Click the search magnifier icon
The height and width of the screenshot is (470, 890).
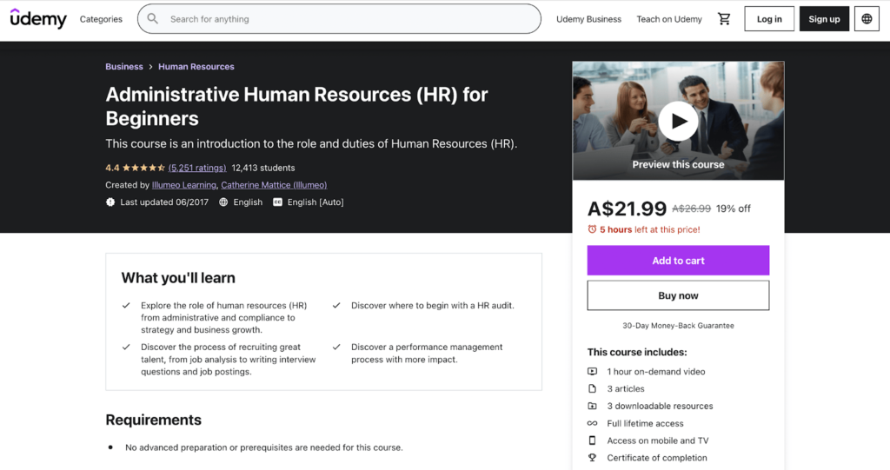(153, 19)
